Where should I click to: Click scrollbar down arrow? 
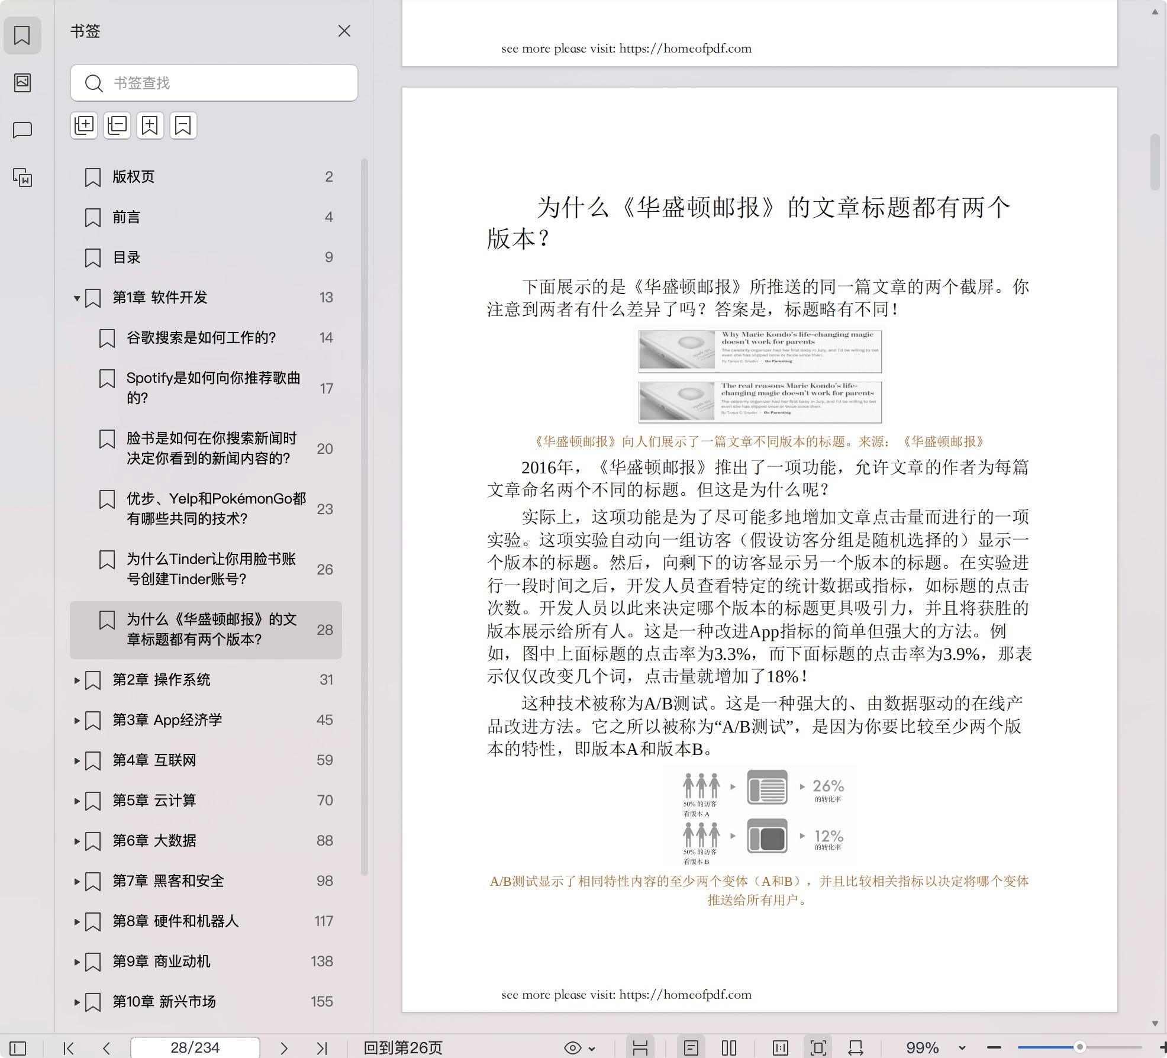(x=1155, y=1023)
